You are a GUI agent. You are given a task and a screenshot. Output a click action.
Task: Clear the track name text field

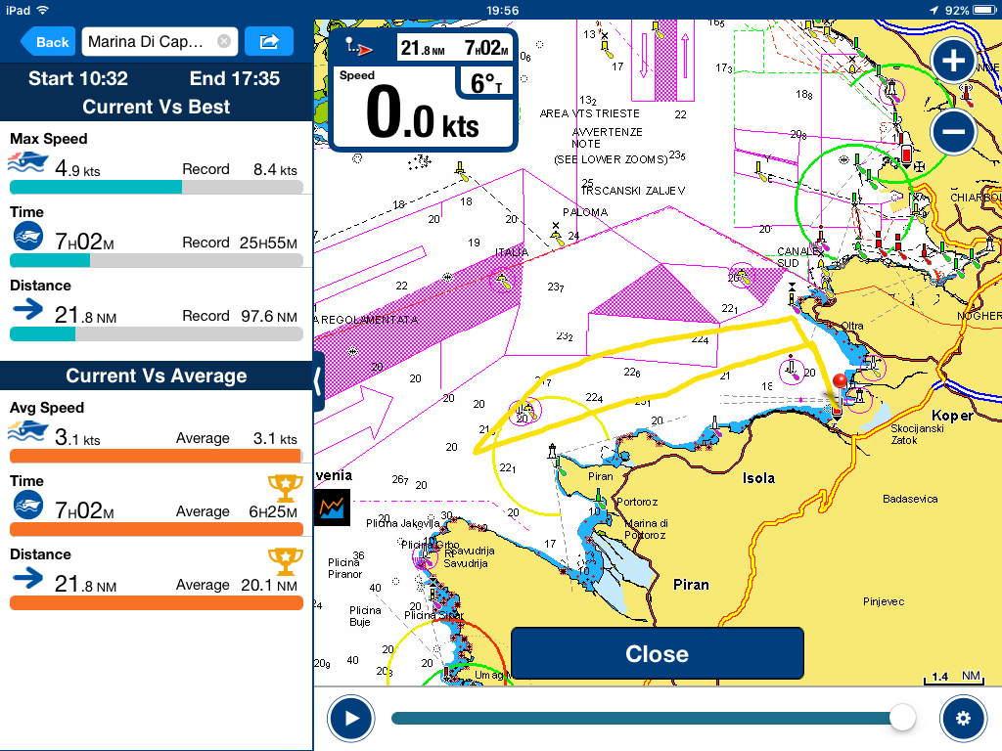(x=224, y=41)
